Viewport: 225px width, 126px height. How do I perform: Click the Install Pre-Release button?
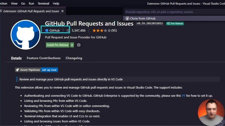[x=58, y=45]
